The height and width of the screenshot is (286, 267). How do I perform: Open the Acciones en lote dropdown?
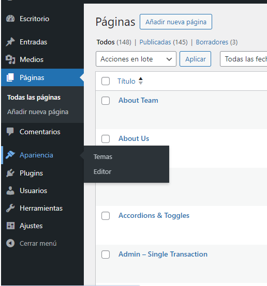tap(136, 59)
